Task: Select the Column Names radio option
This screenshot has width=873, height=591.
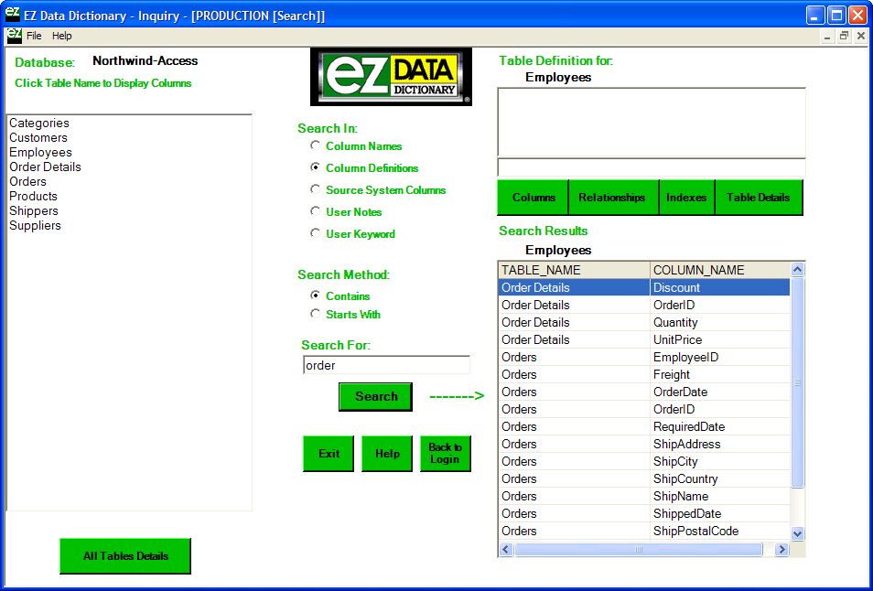Action: [316, 145]
